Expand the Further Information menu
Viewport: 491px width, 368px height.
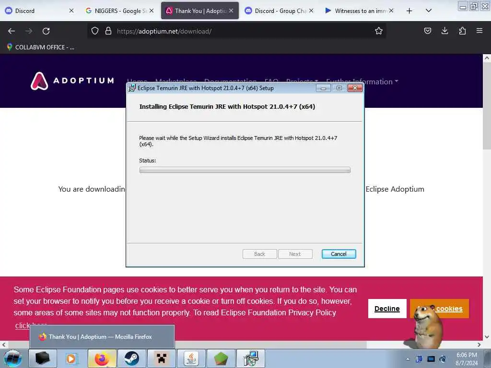point(362,81)
